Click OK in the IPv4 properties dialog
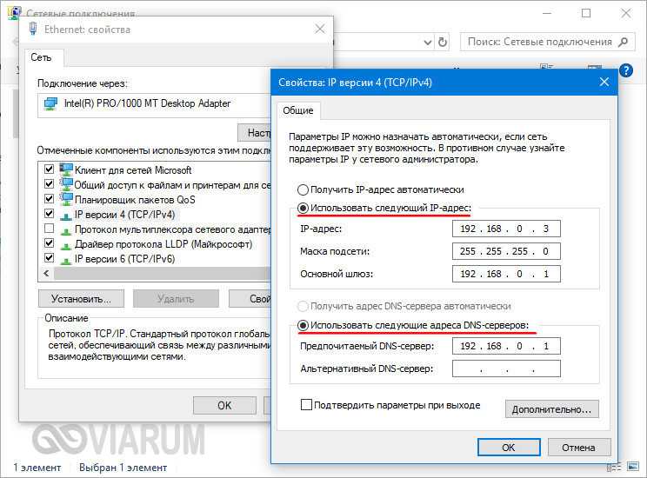Viewport: 647px width, 478px height. click(x=509, y=448)
